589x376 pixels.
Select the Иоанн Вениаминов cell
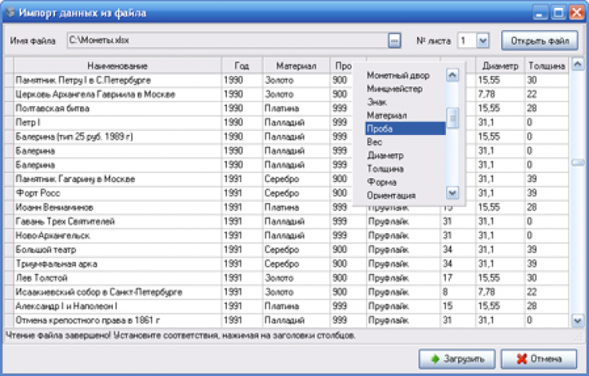(x=118, y=207)
